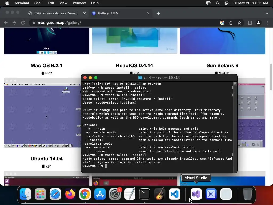The height and width of the screenshot is (205, 273).
Task: View site info lock icon
Action: [34, 23]
